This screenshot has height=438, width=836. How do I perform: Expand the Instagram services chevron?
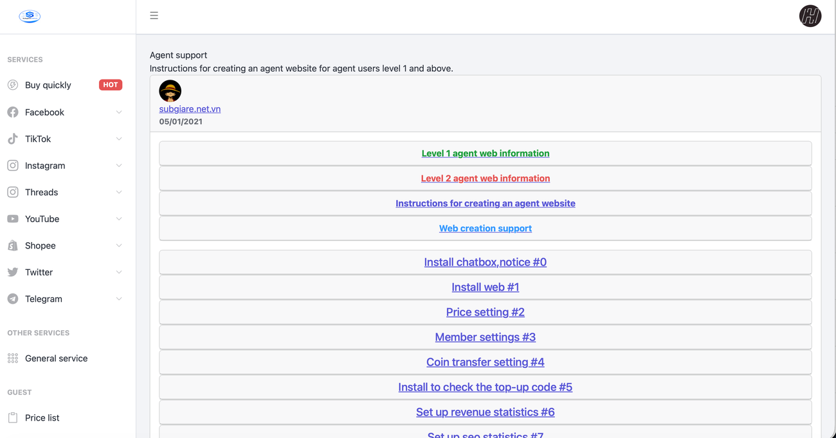point(119,166)
